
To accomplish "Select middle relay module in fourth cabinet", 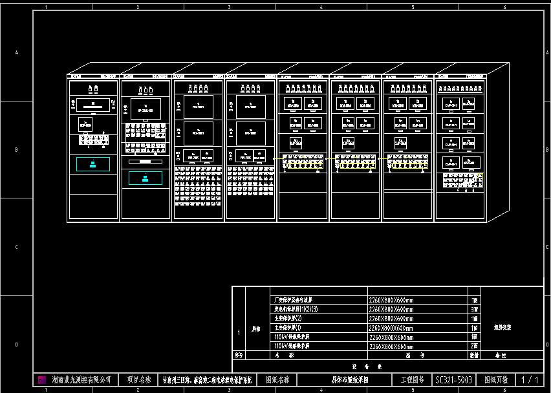I will [x=250, y=133].
